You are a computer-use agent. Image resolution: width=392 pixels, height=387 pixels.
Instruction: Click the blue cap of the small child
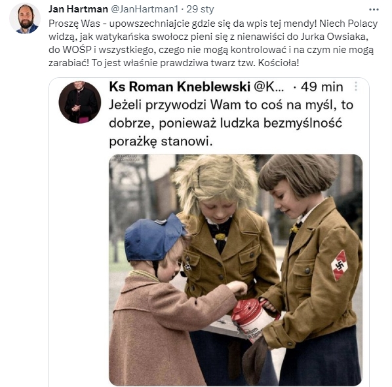154,238
